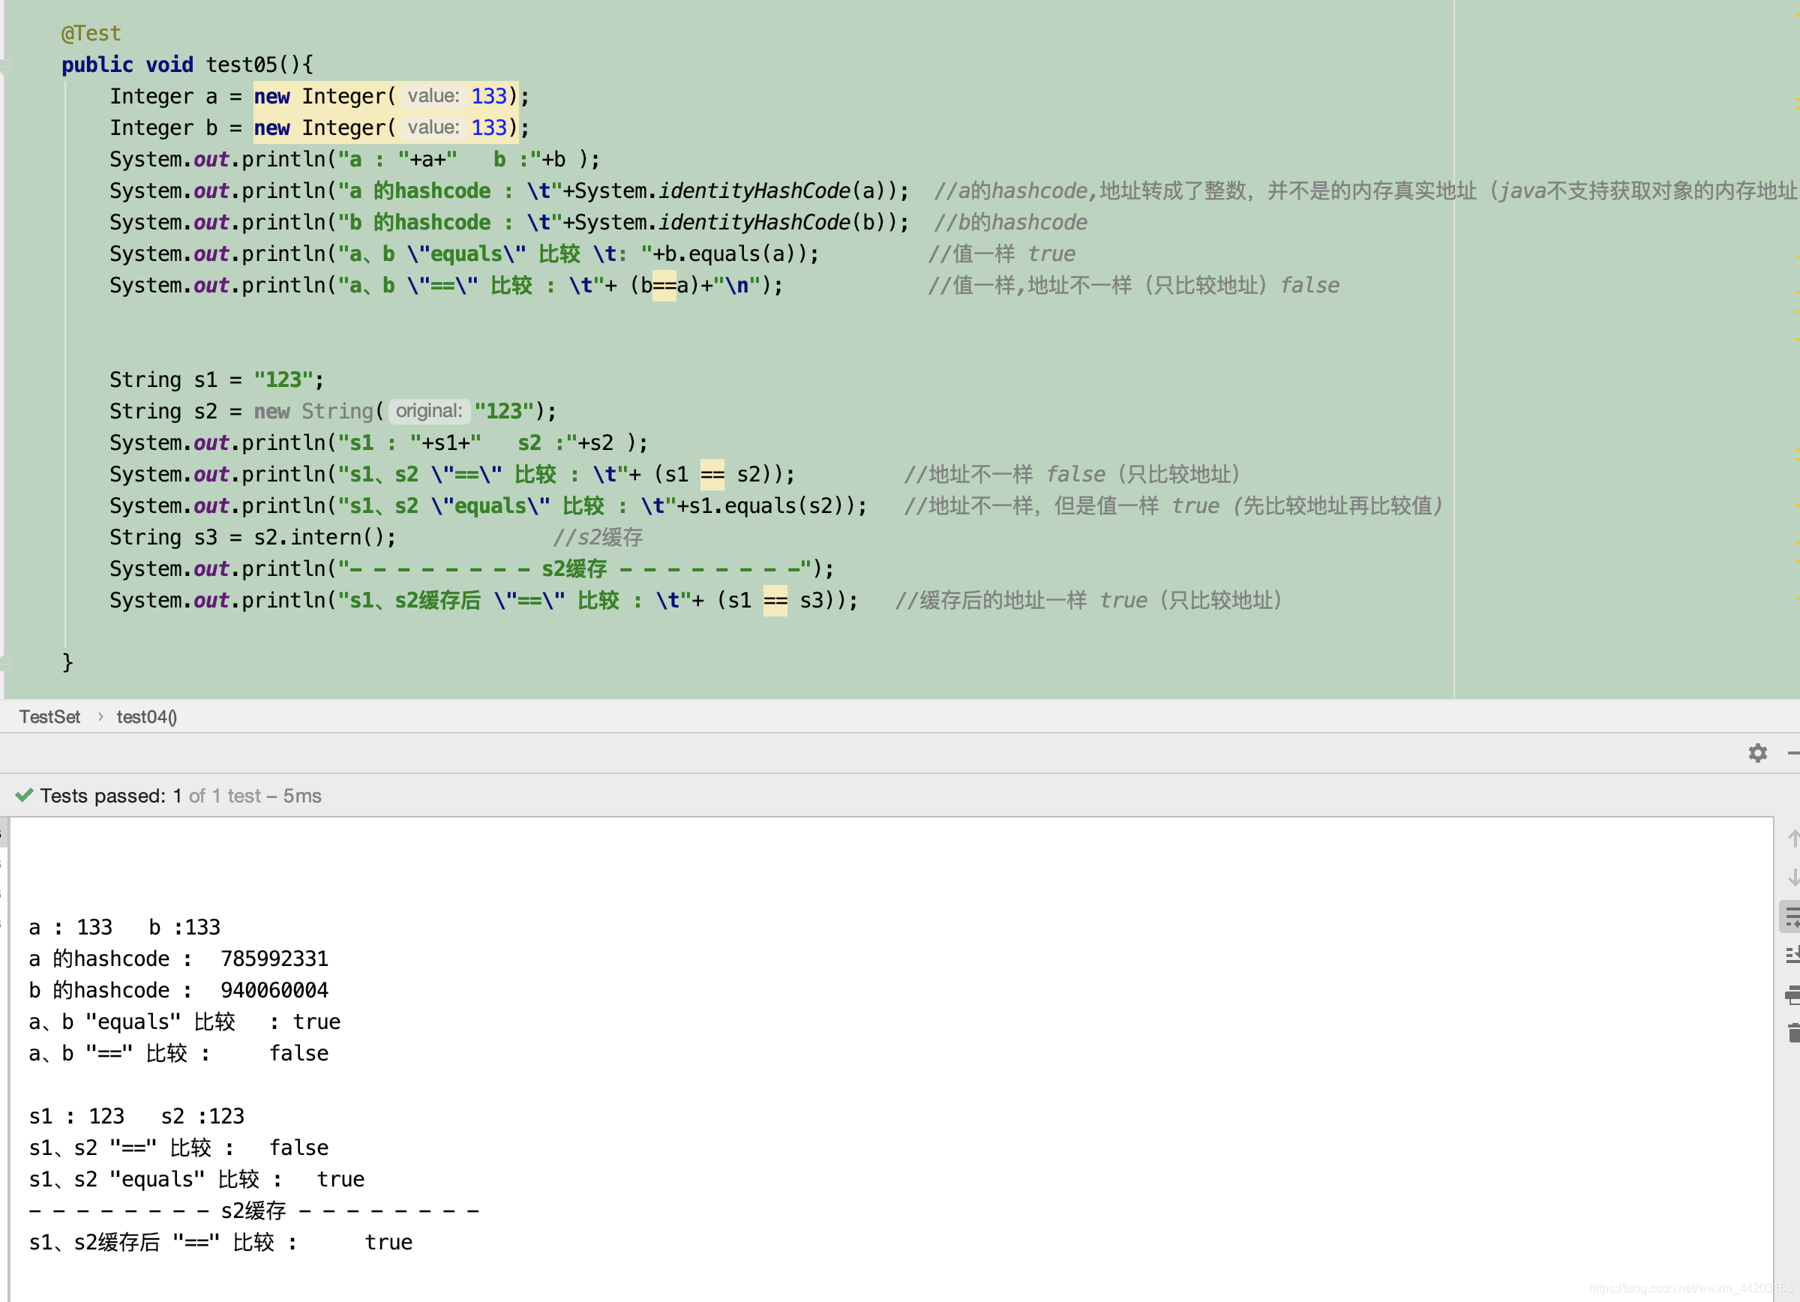Click the 'value:' hint on the Integer b line

pyautogui.click(x=433, y=127)
